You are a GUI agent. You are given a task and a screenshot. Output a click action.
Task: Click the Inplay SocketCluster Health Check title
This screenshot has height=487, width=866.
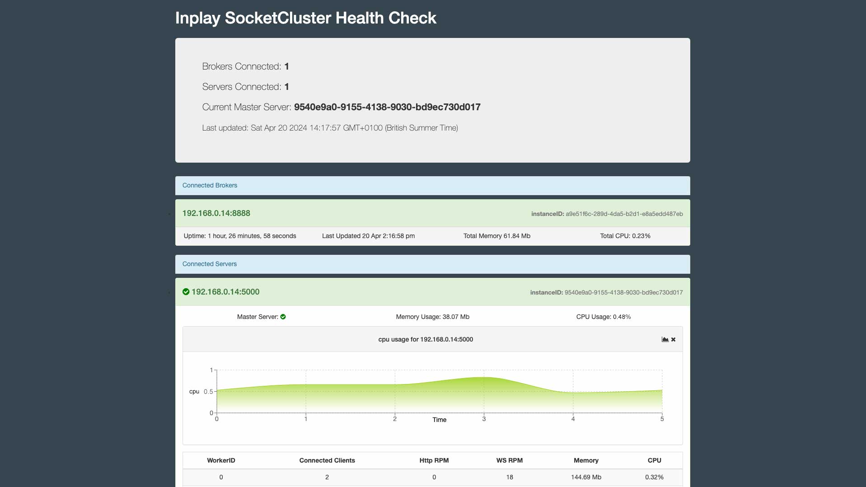(x=306, y=18)
